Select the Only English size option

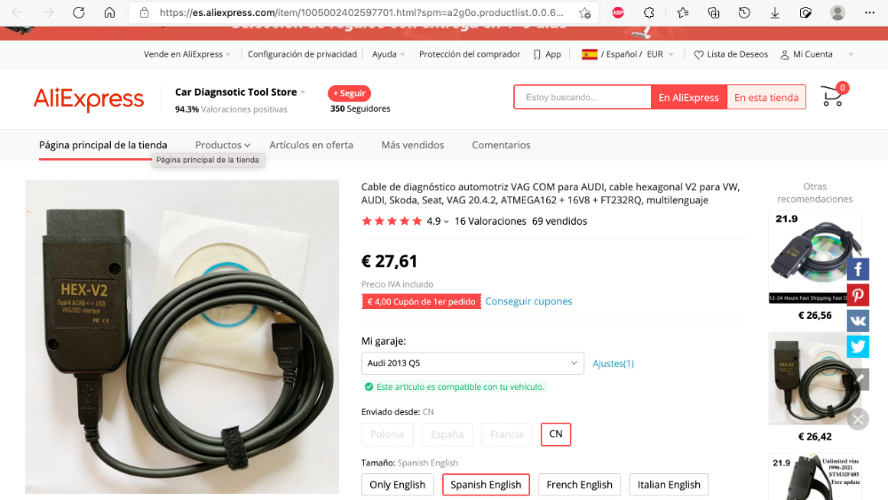pos(397,485)
